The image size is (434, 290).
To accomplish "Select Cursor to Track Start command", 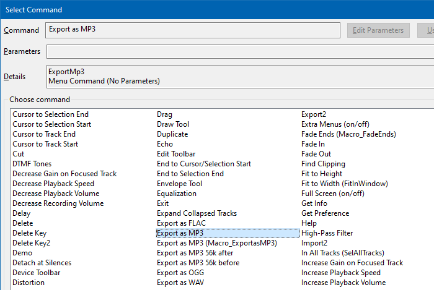I will pos(45,144).
